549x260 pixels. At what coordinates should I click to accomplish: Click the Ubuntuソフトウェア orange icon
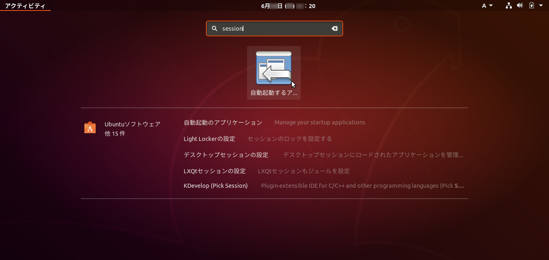tap(90, 128)
